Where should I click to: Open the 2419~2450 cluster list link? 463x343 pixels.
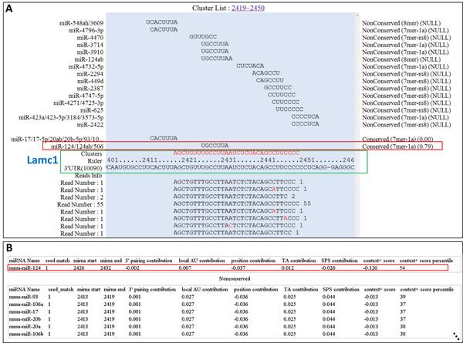pyautogui.click(x=248, y=8)
